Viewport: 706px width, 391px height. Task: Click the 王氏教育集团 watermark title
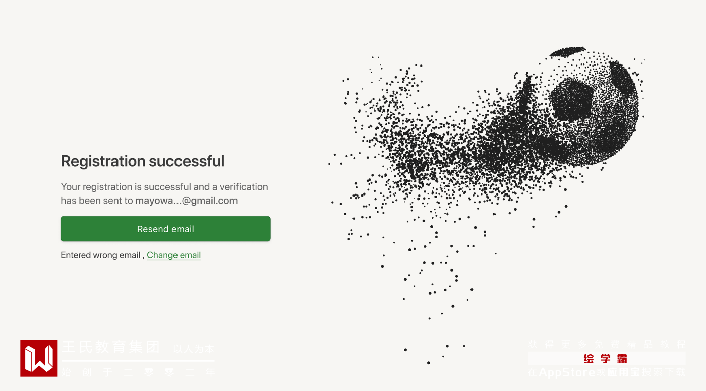pos(111,347)
